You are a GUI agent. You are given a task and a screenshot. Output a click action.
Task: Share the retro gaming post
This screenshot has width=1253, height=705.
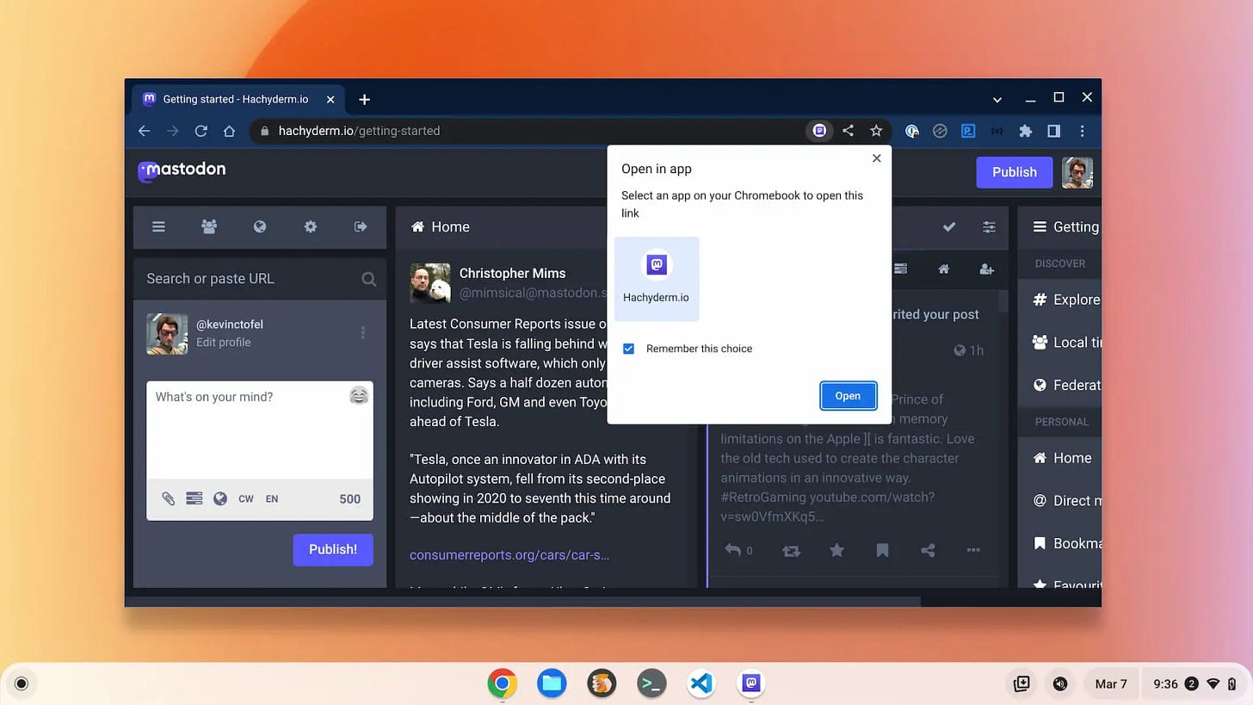tap(928, 550)
